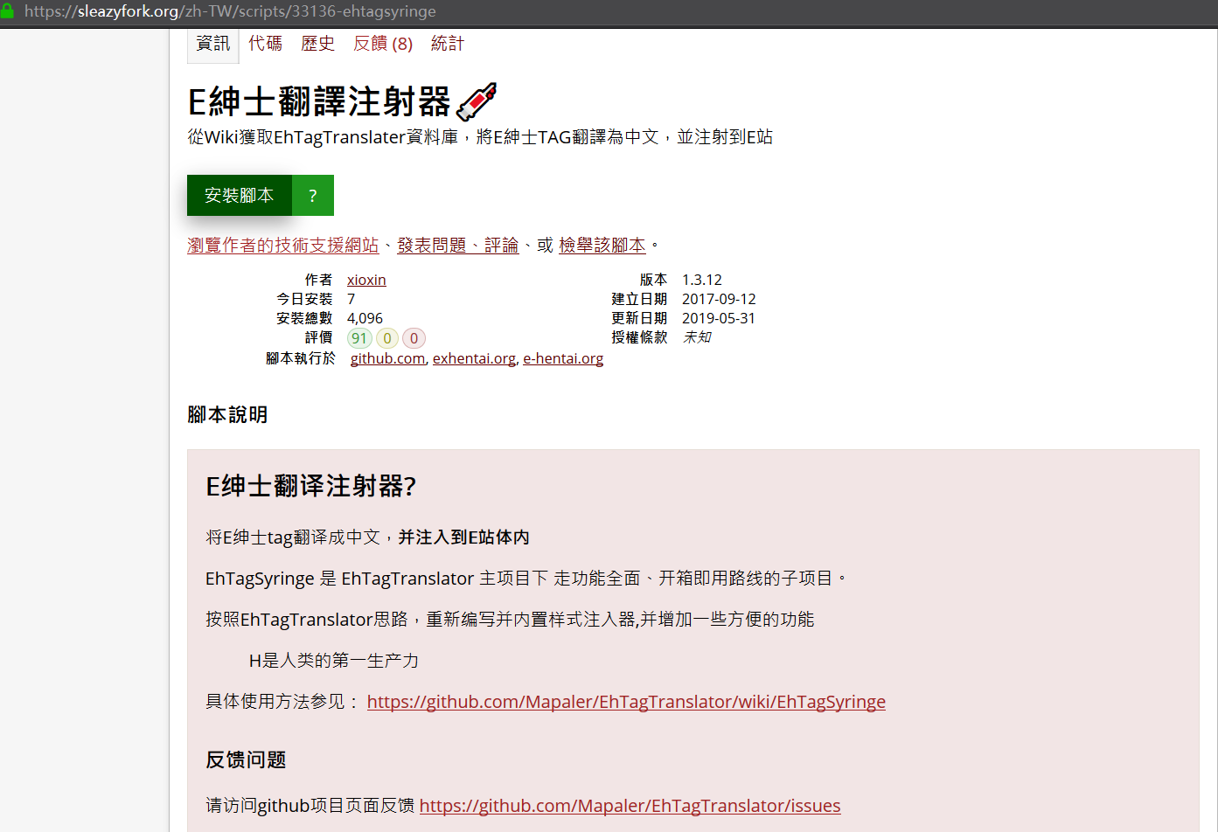This screenshot has height=832, width=1218.
Task: Click the page URL in address bar
Action: 230,11
